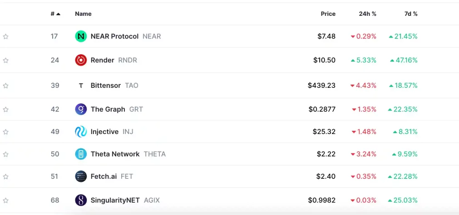Toggle the watchlist star for Render
This screenshot has width=459, height=215.
6,60
